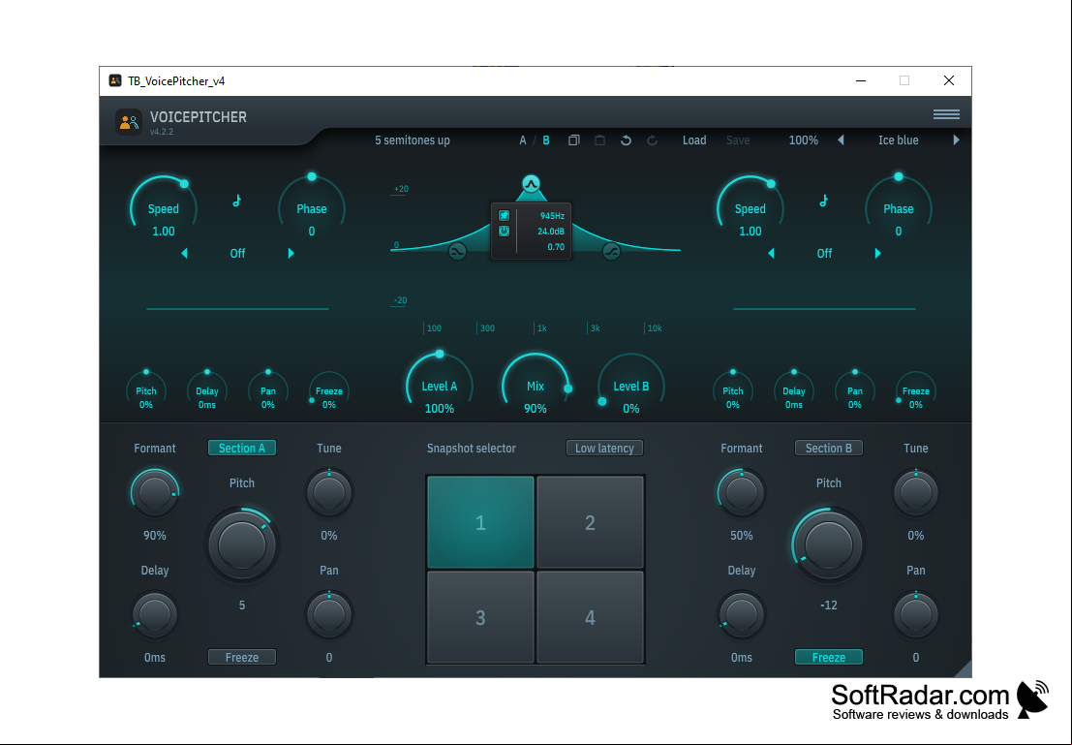Open the 100% UI scale selector
This screenshot has height=745, width=1072.
804,140
